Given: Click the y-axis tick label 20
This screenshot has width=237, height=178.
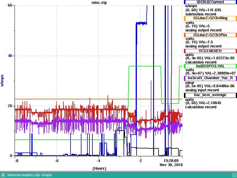Looking at the screenshot, I should point(10,106).
